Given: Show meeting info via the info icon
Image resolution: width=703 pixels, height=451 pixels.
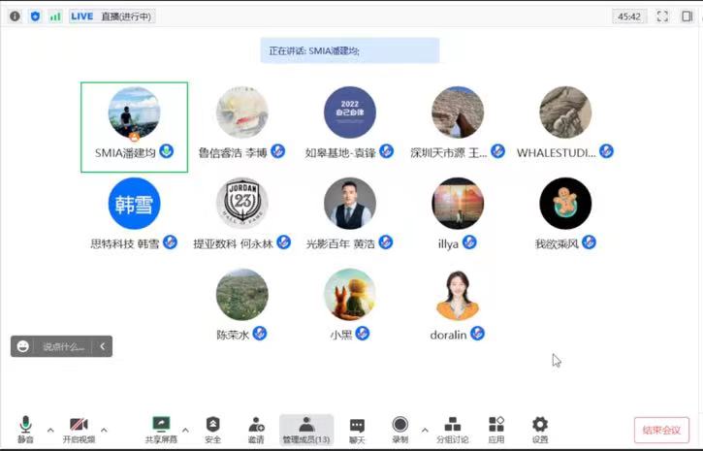Looking at the screenshot, I should tap(13, 16).
